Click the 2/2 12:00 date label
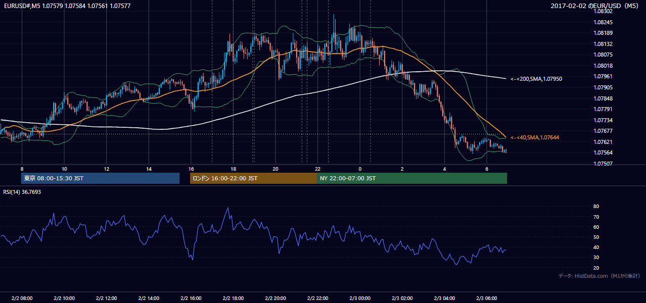This screenshot has height=303, width=646. coord(106,298)
